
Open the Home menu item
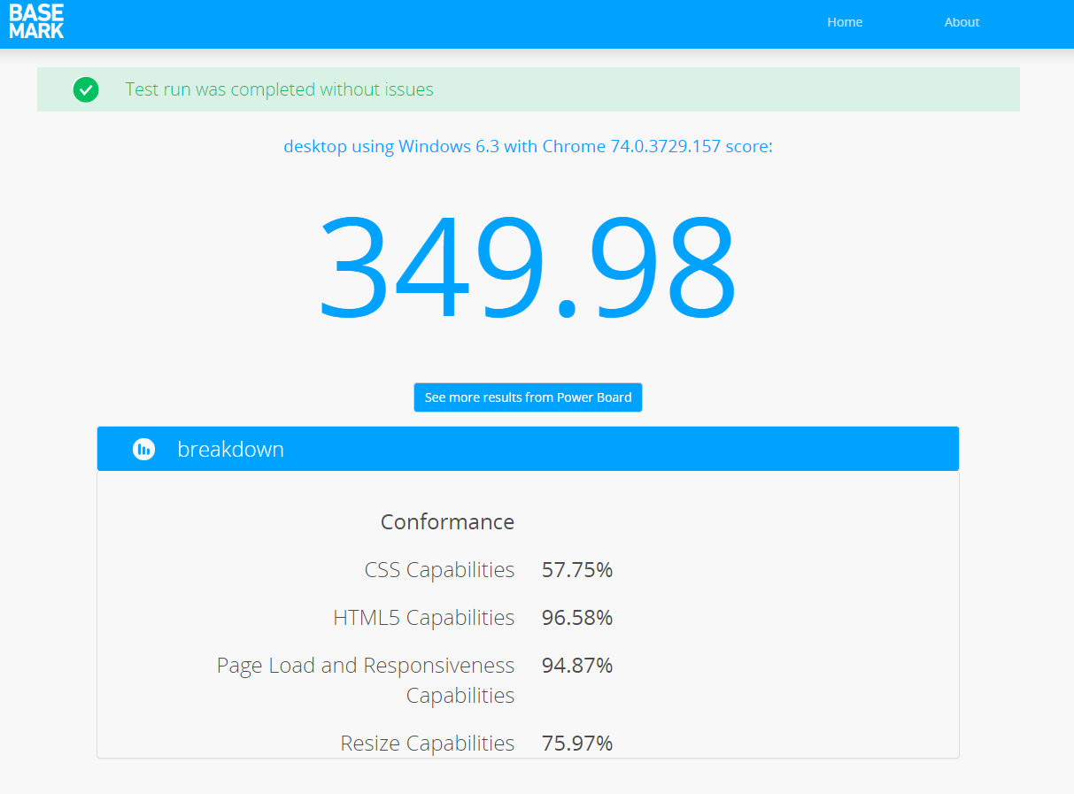tap(845, 22)
